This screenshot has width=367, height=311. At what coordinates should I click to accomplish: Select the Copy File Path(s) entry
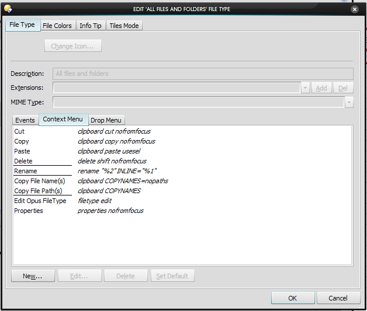(x=38, y=191)
